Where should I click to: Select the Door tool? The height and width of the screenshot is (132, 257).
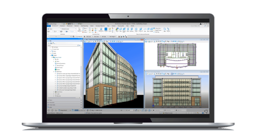pyautogui.click(x=128, y=30)
